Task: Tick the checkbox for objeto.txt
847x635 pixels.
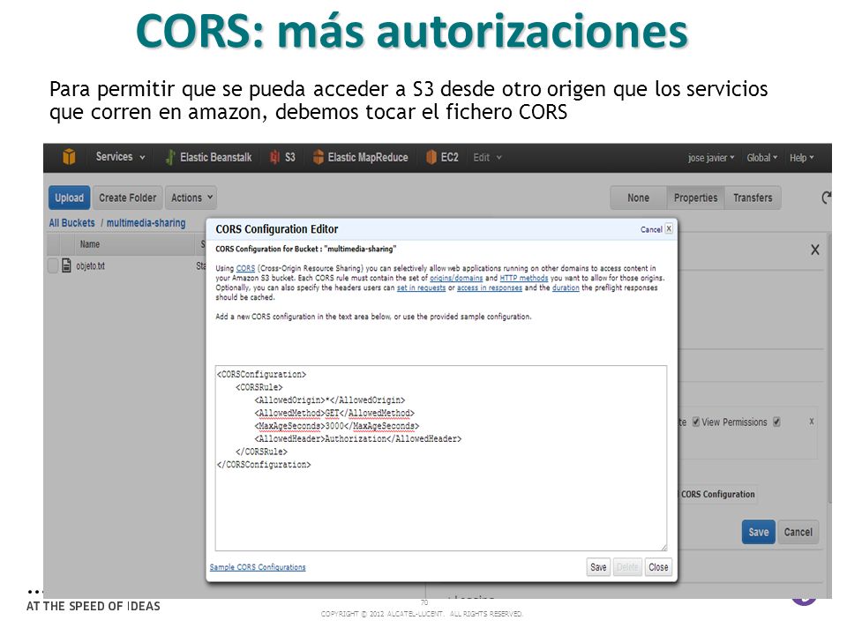Action: pos(53,265)
